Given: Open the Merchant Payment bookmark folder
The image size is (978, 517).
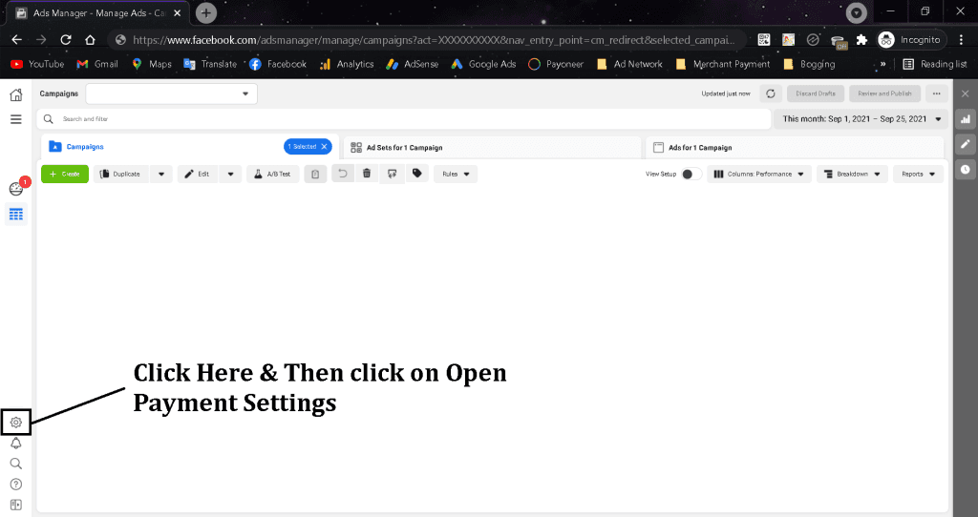Looking at the screenshot, I should [x=724, y=64].
